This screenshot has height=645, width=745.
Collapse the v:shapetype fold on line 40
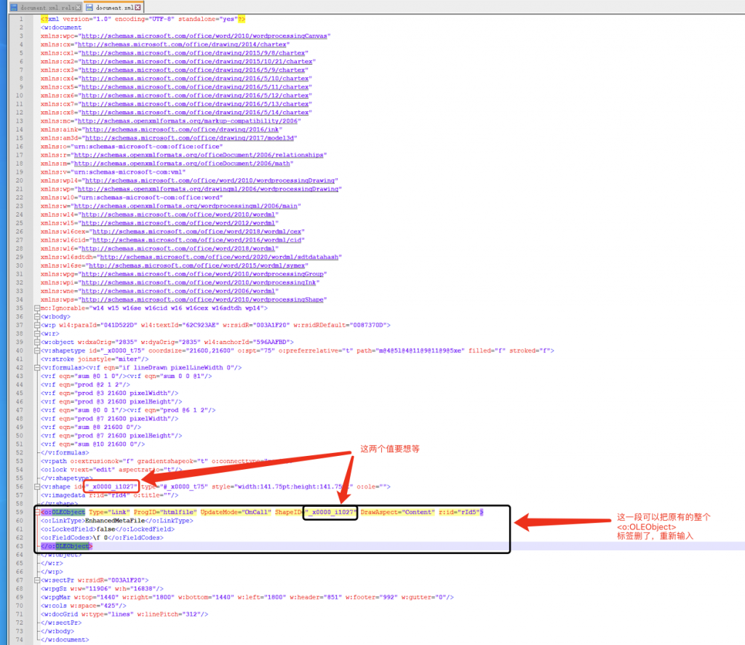pyautogui.click(x=37, y=350)
